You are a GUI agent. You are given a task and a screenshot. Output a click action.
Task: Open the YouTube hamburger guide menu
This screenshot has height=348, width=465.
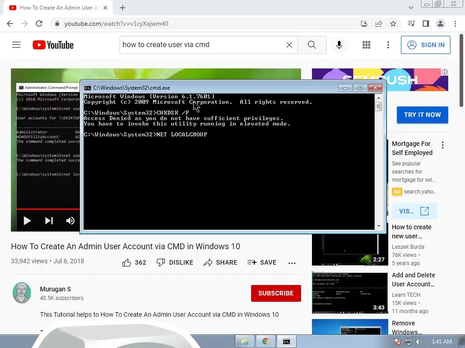tap(16, 45)
